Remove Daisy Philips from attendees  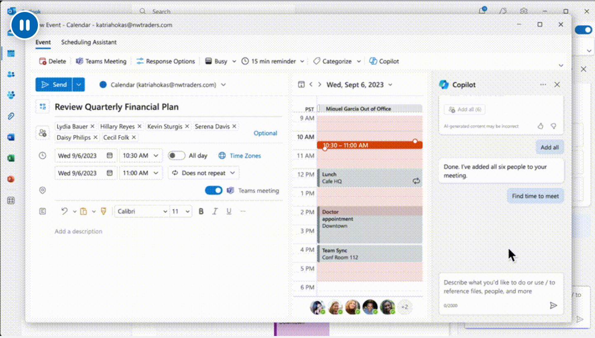(95, 137)
